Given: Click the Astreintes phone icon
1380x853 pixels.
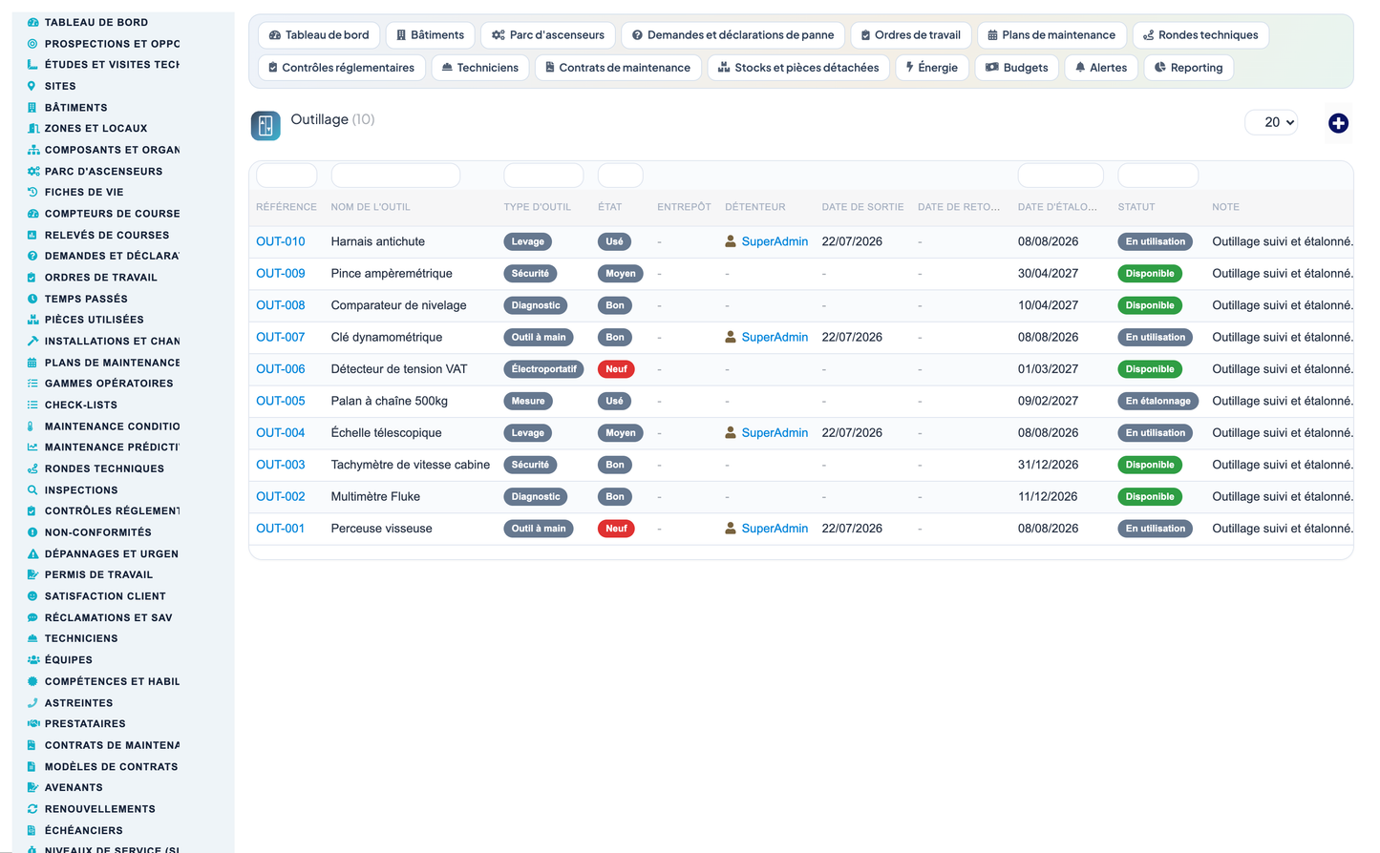Looking at the screenshot, I should coord(32,702).
